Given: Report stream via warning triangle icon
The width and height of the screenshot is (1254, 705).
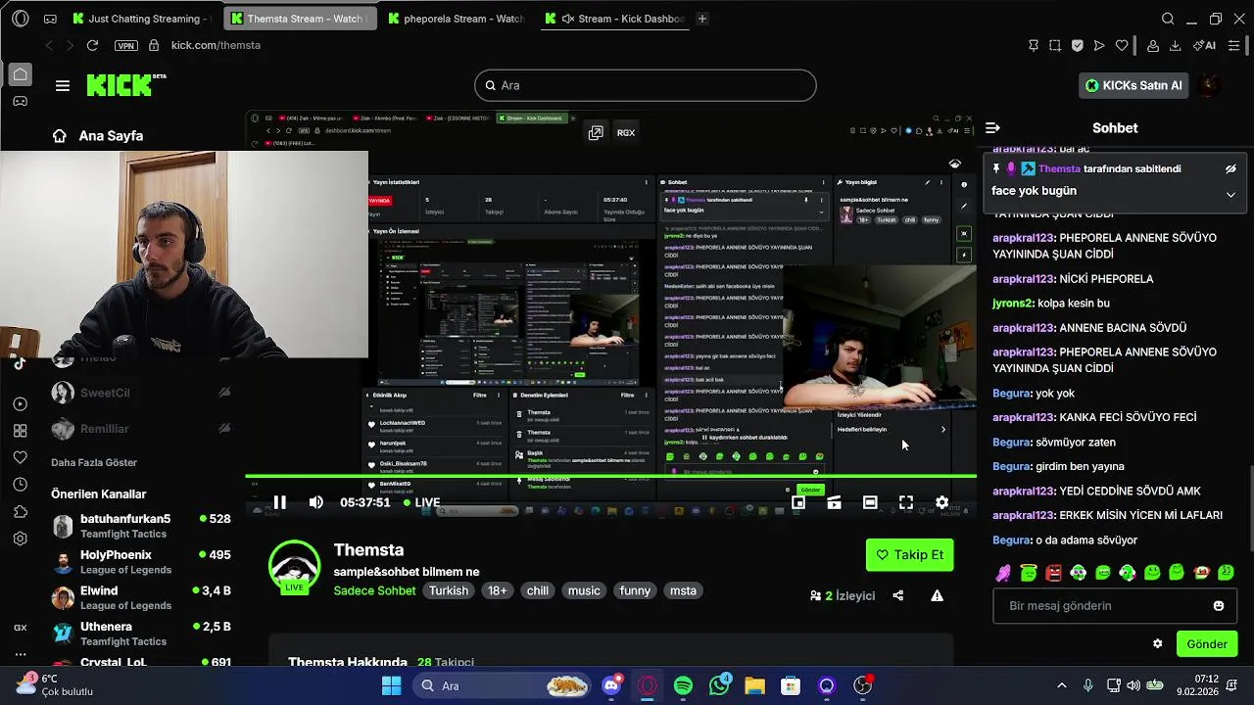Looking at the screenshot, I should coord(938,595).
